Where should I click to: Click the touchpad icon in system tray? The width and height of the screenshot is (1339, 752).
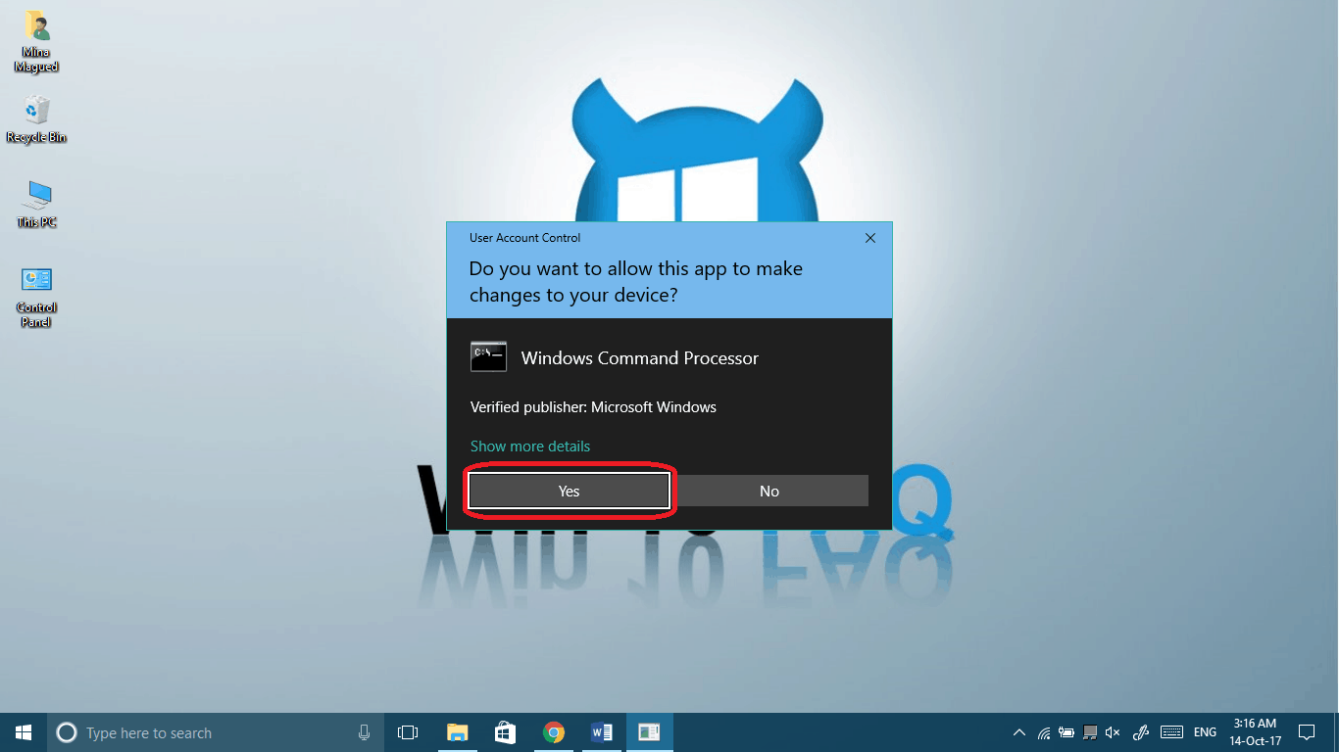pyautogui.click(x=1090, y=732)
